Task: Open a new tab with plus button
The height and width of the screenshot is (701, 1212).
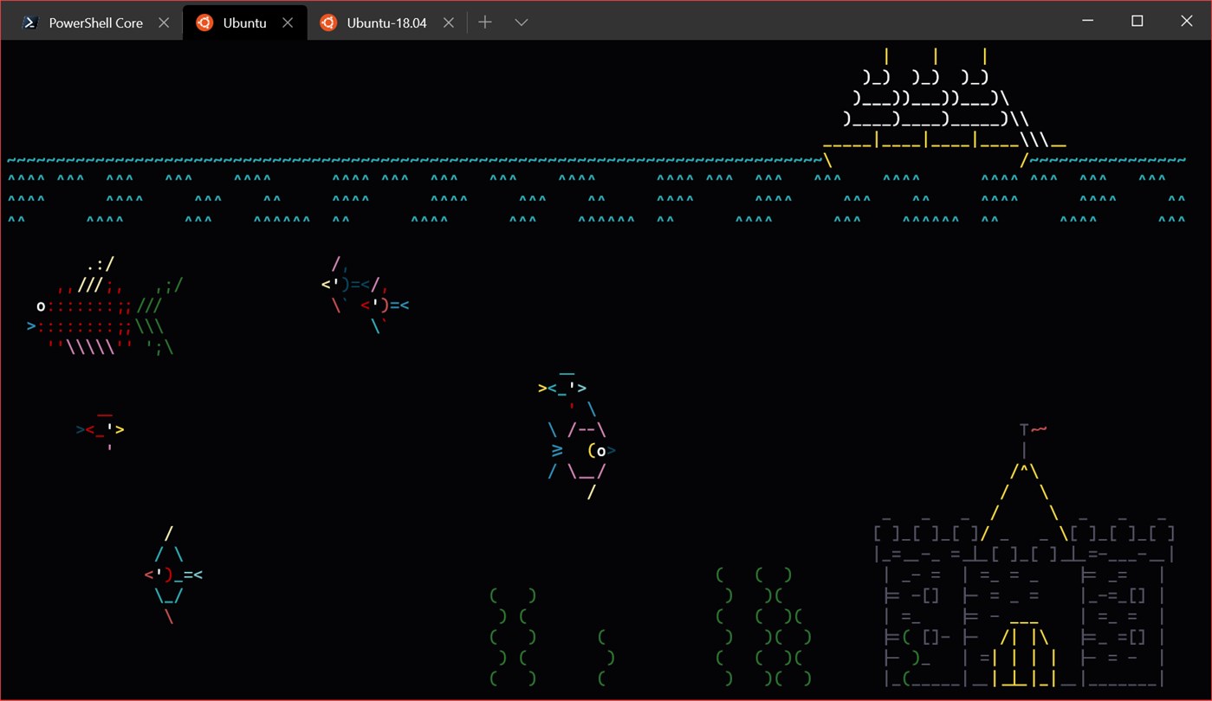Action: tap(485, 23)
